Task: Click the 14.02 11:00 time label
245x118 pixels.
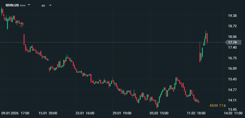Action: tap(233, 113)
